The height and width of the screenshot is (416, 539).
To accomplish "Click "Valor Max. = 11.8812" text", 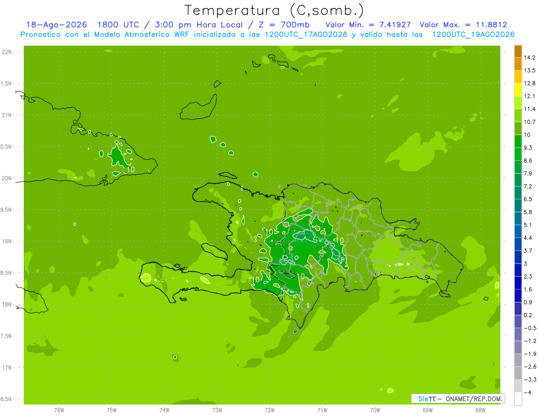I will (x=463, y=25).
